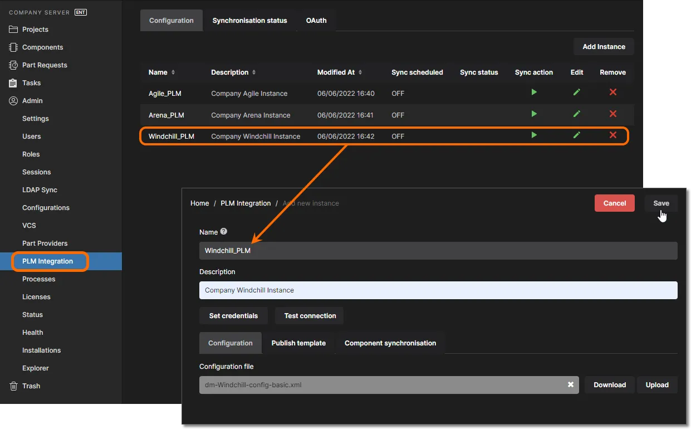This screenshot has width=691, height=429.
Task: Open VCS page
Action: tap(29, 226)
